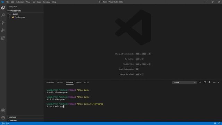Kill the terminal with trash icon

(x=209, y=82)
